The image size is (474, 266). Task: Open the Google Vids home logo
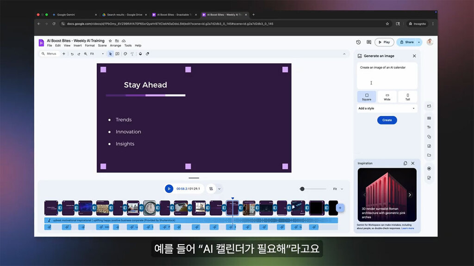pyautogui.click(x=41, y=42)
